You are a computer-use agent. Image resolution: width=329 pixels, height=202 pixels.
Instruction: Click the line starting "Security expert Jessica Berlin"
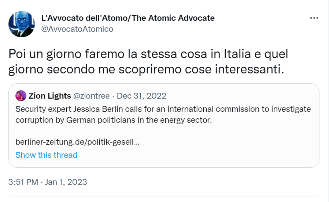click(x=163, y=109)
